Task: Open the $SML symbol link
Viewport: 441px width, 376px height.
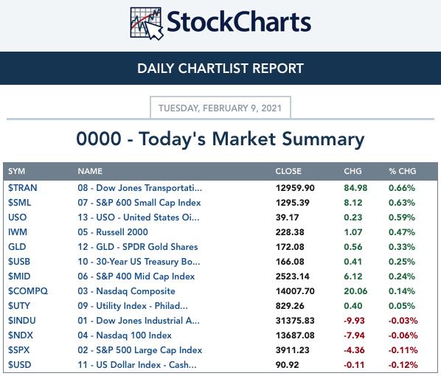Action: [x=19, y=203]
